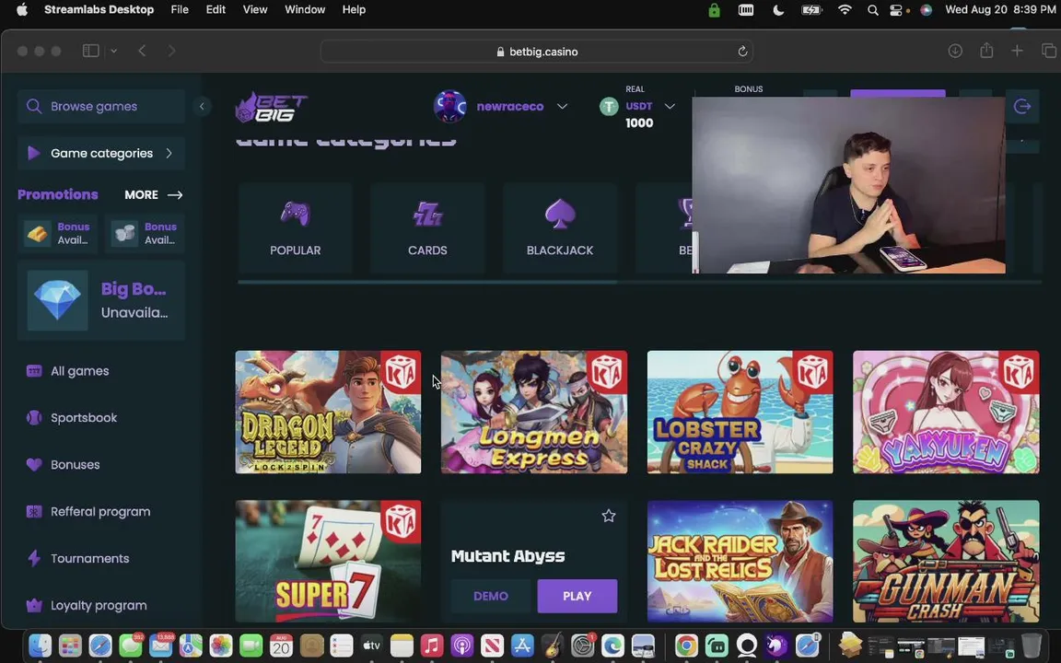Click PLAY for Mutant Abyss
Viewport: 1061px width, 663px height.
tap(577, 596)
